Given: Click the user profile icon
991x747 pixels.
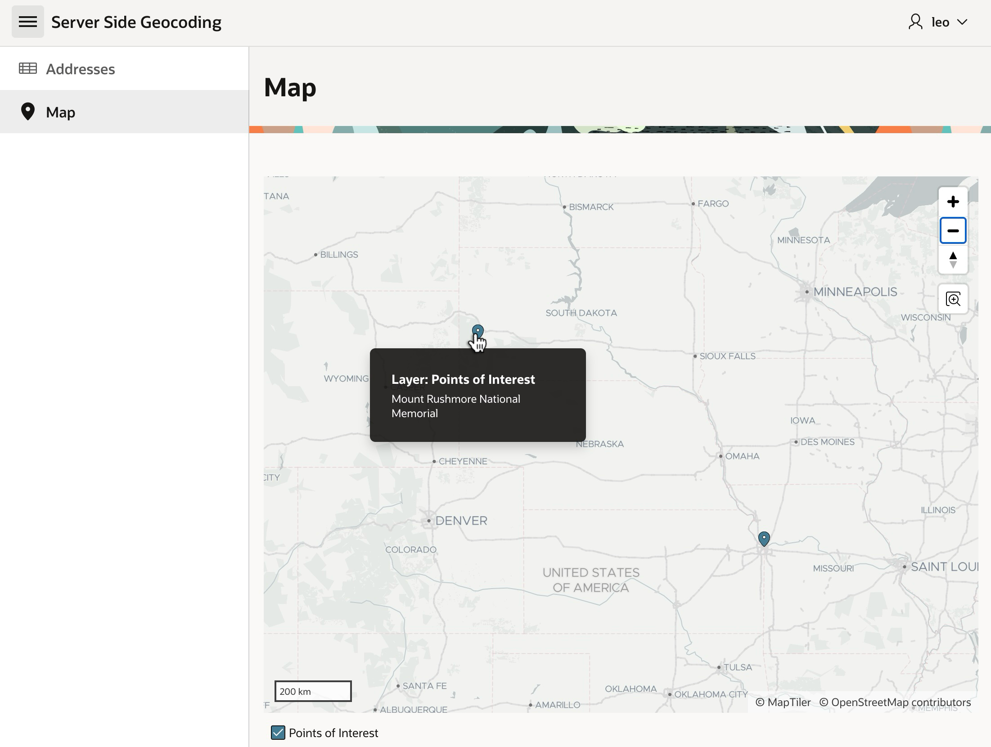Looking at the screenshot, I should pyautogui.click(x=915, y=22).
